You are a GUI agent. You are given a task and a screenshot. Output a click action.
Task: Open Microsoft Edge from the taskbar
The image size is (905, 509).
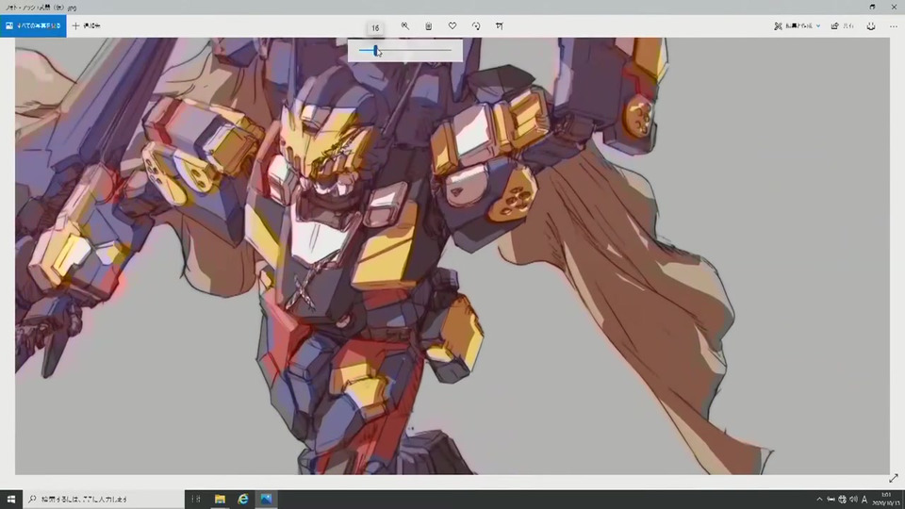pos(243,499)
